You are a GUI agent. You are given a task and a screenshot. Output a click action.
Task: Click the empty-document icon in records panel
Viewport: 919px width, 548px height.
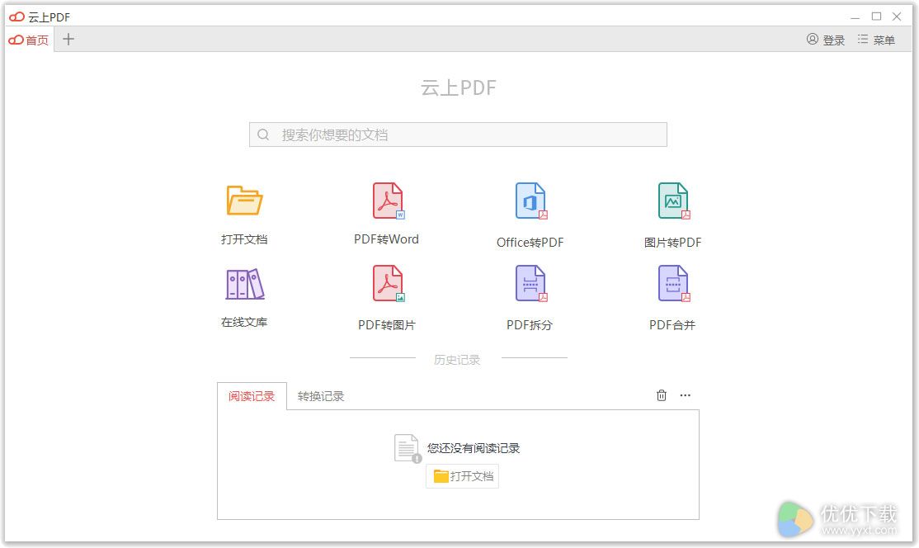point(408,448)
